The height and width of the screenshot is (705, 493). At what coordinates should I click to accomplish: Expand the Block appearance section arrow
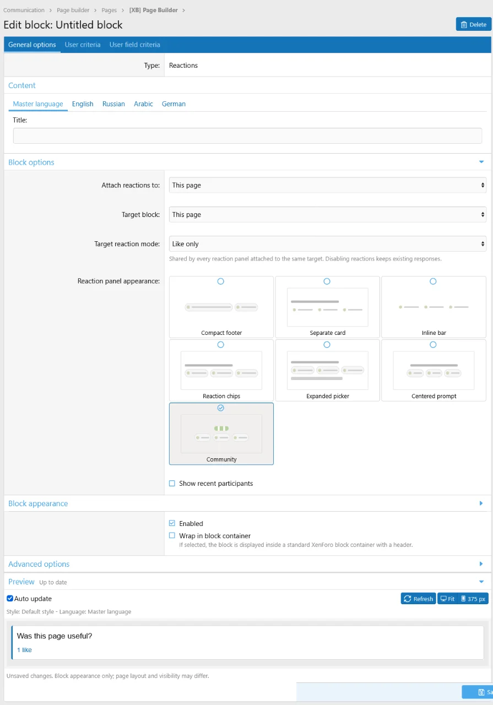(x=481, y=503)
